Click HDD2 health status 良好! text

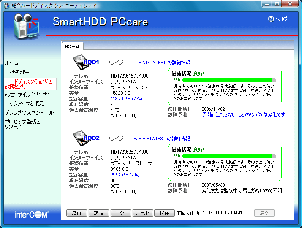(x=199, y=150)
